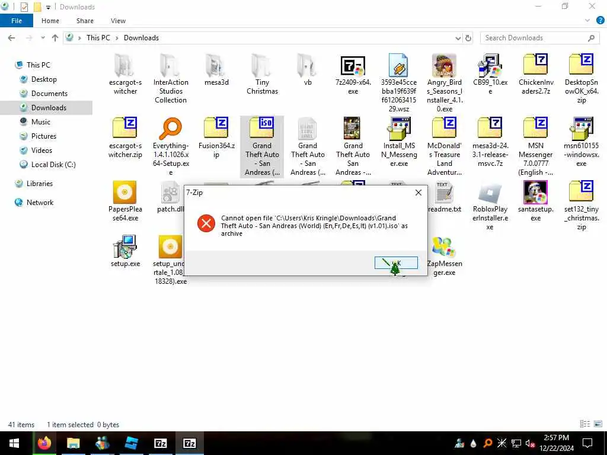607x455 pixels.
Task: Select the Angry_Birds_Seasons installer file
Action: 445,83
